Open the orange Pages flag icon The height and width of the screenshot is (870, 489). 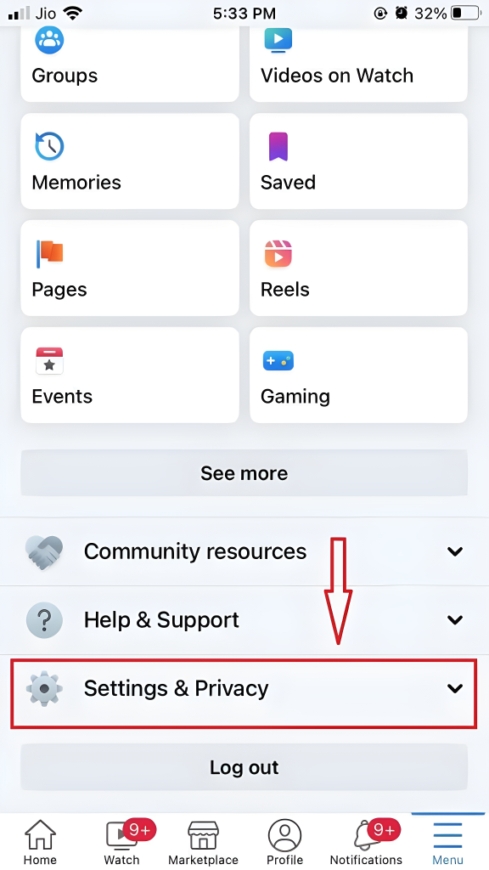click(x=49, y=253)
